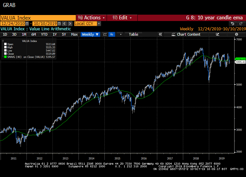Click the 2019 year label on axis
Image resolution: width=246 pixels, height=177 pixels.
pyautogui.click(x=222, y=158)
